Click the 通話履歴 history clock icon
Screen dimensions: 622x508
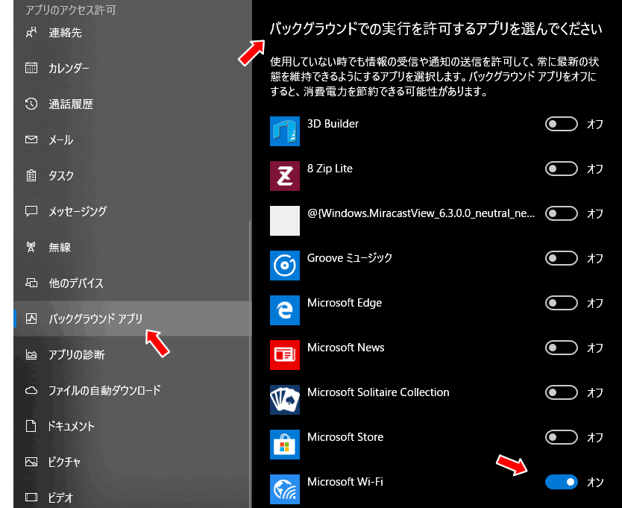31,104
